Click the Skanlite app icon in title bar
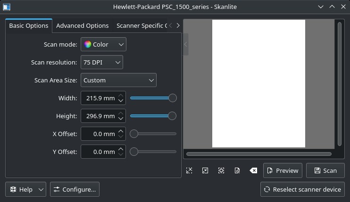The height and width of the screenshot is (202, 350). 7,7
